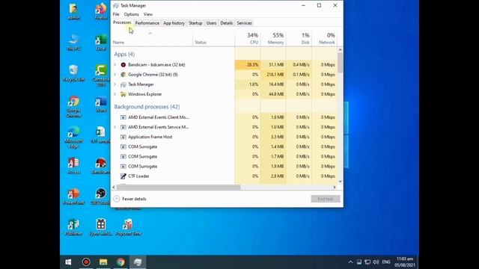The width and height of the screenshot is (479, 269).
Task: Click the horizontal scroll right arrow
Action: click(x=335, y=188)
